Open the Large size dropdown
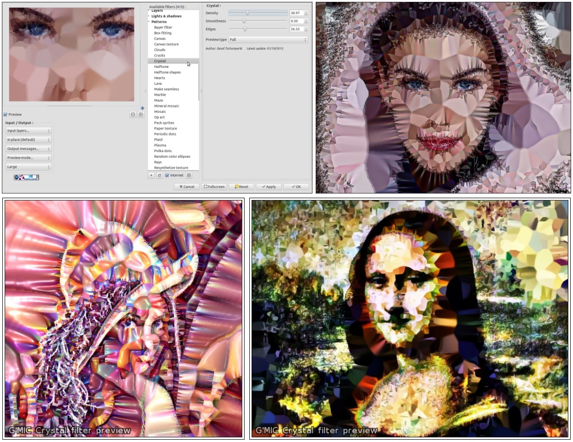The width and height of the screenshot is (573, 442). [29, 167]
